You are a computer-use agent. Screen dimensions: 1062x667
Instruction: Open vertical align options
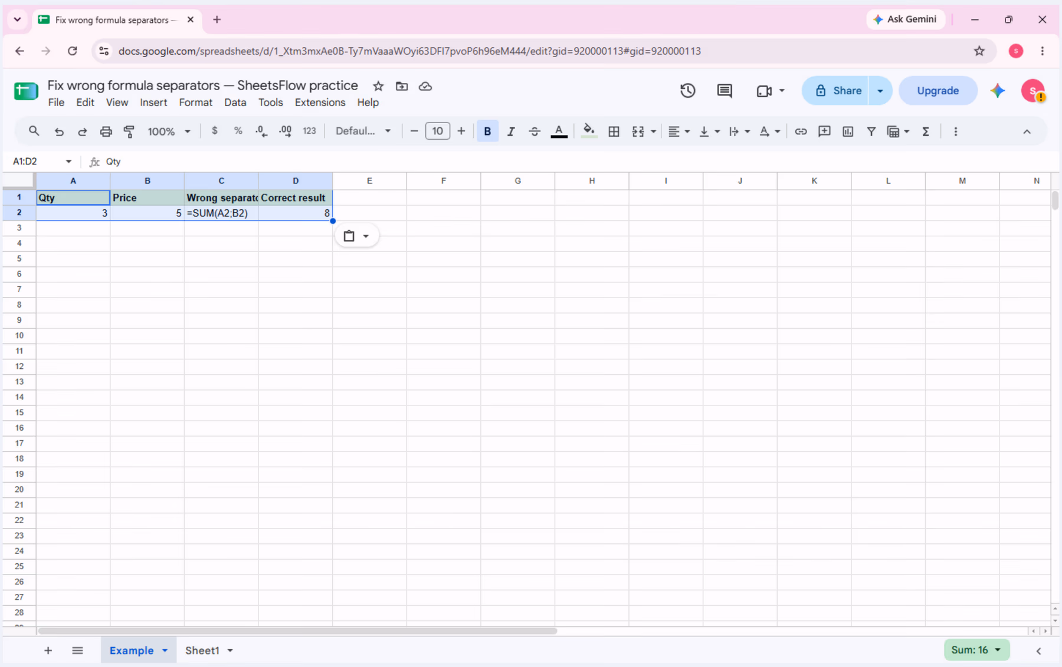(x=709, y=131)
